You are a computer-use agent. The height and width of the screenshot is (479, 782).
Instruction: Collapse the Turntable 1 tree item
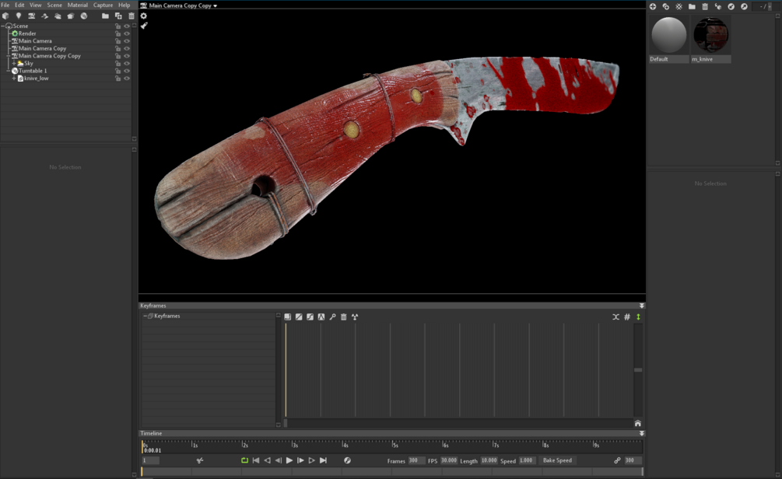[8, 71]
